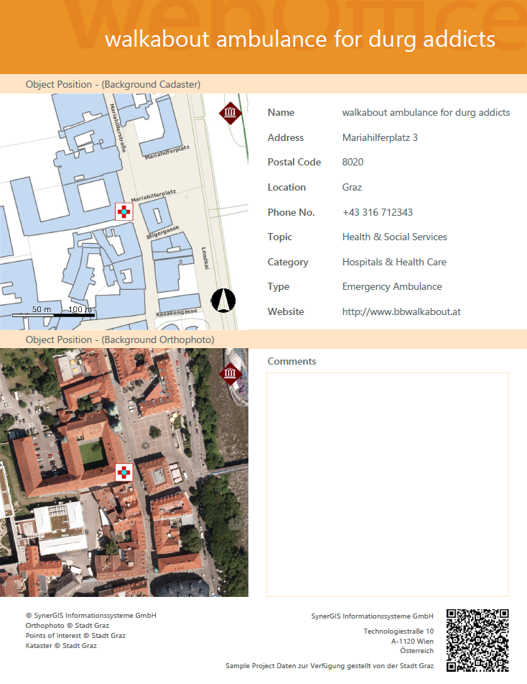Click the north arrow compass symbol

pos(223,300)
